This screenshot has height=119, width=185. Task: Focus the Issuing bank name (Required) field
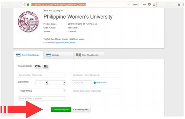[x=95, y=91]
